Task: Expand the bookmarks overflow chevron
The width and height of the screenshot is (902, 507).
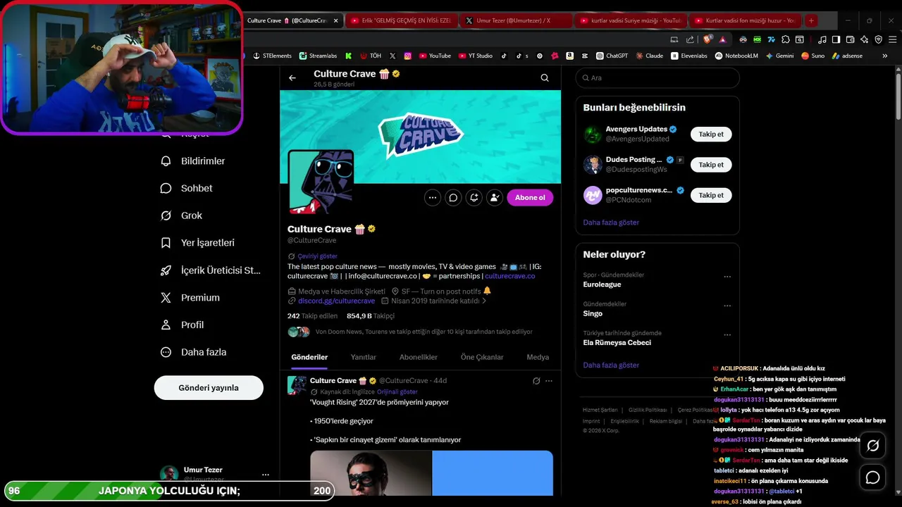Action: pyautogui.click(x=884, y=56)
